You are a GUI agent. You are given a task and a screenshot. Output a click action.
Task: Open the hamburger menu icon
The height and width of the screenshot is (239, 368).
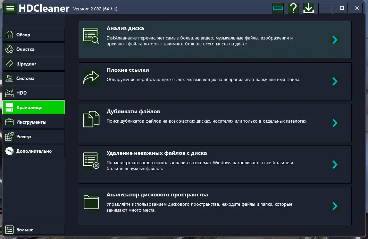coord(10,8)
